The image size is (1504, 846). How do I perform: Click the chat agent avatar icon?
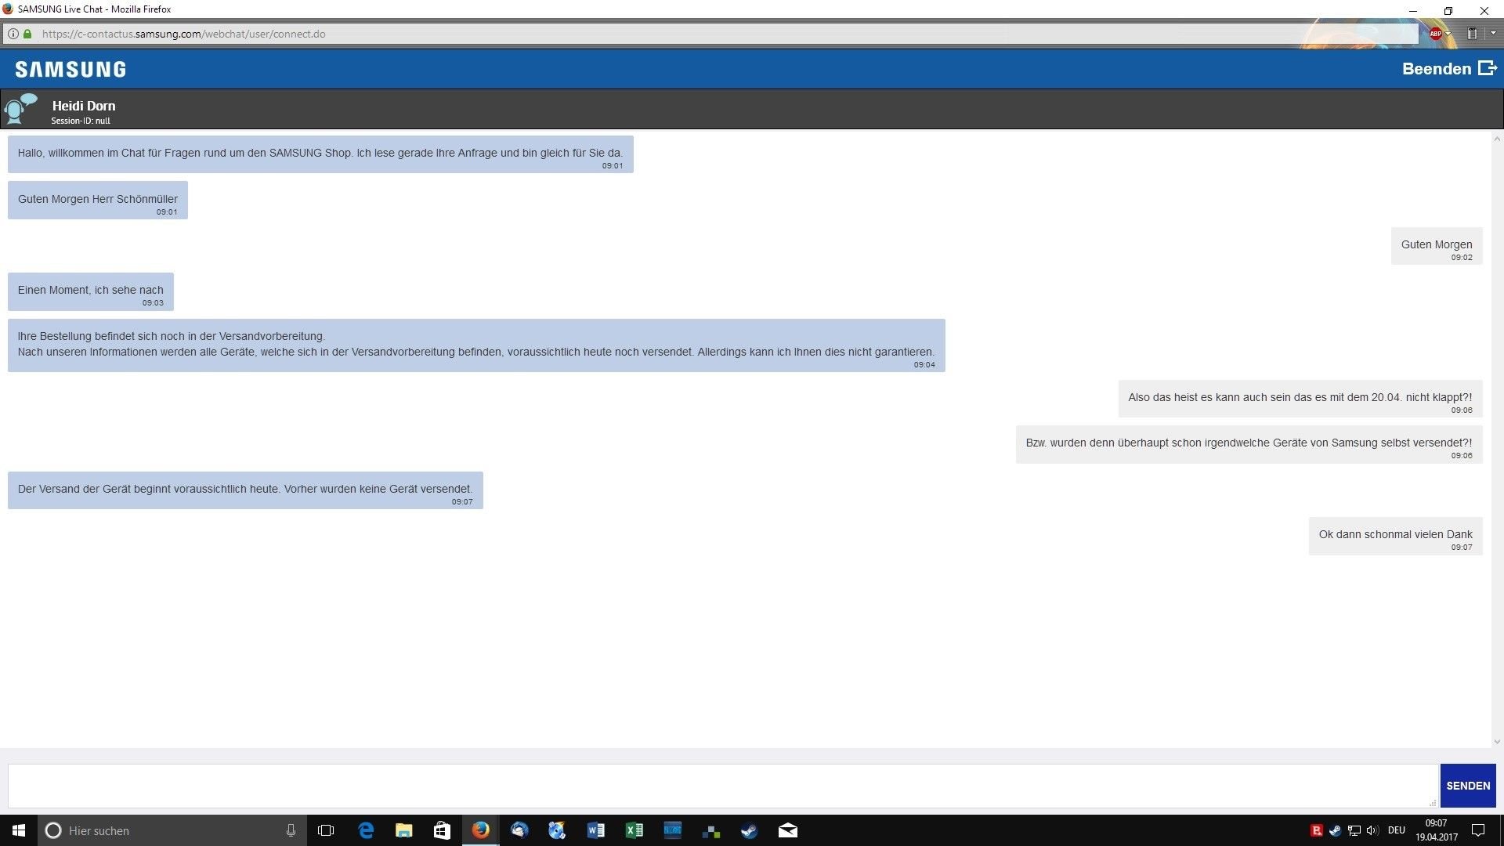click(20, 110)
